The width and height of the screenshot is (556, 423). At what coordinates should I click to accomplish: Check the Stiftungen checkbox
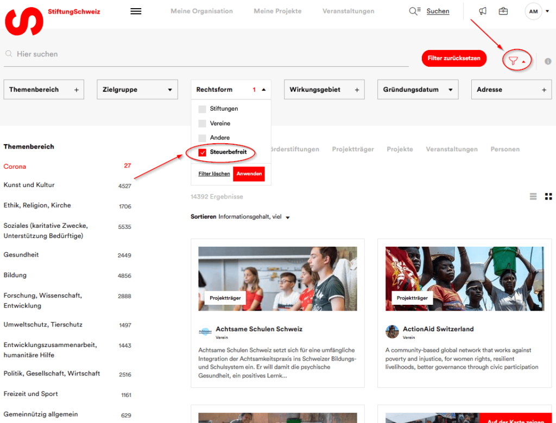tap(203, 109)
